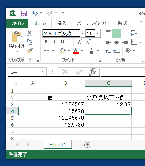Image resolution: width=145 pixels, height=166 pixels.
Task: Click the font name box MS Pゴシック
Action: pos(61,34)
